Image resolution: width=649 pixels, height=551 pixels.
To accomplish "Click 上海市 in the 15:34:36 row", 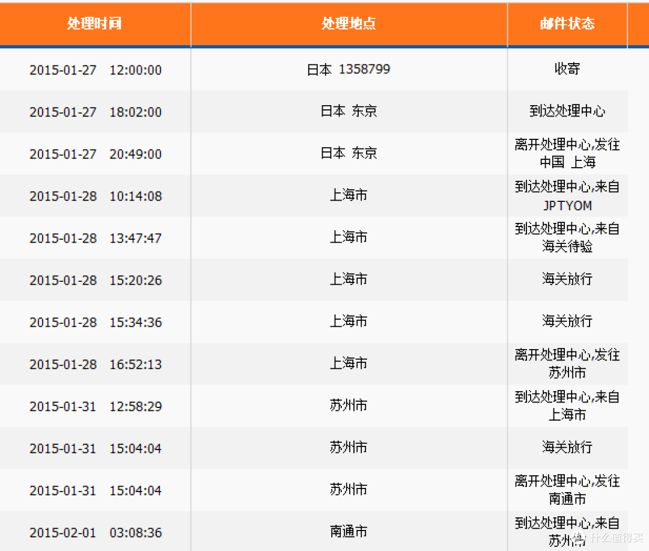I will [x=349, y=321].
